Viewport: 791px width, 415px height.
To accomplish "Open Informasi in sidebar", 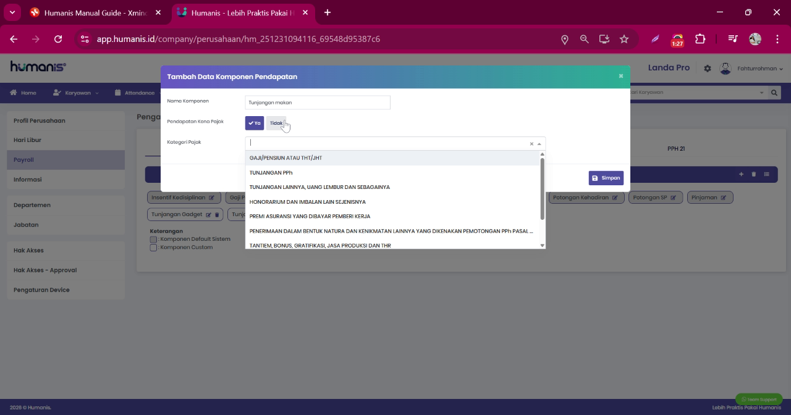I will click(66, 180).
